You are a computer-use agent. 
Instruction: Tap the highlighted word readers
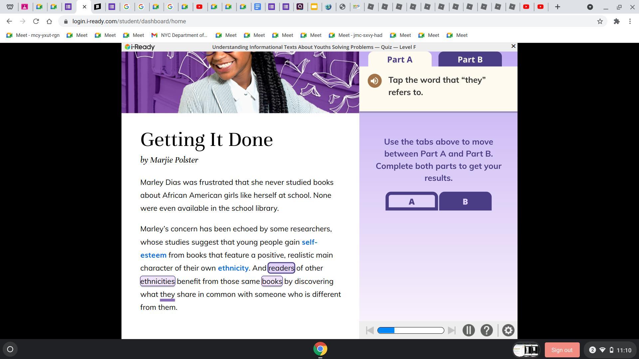tap(281, 268)
